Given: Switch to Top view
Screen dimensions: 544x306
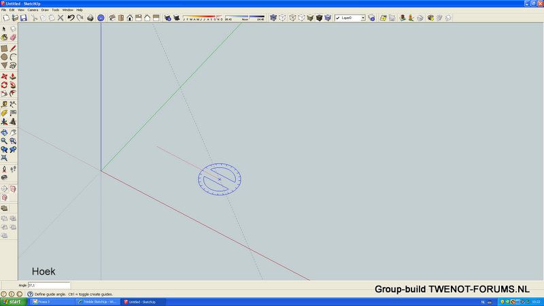Looking at the screenshot, I should (121, 18).
